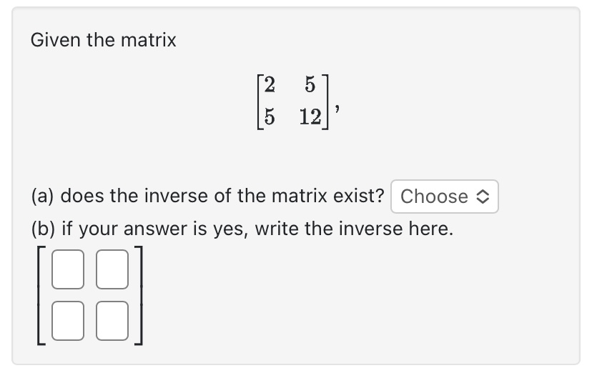Click the entry 2 in the given matrix
Viewport: 592px width, 373px height.
click(270, 84)
